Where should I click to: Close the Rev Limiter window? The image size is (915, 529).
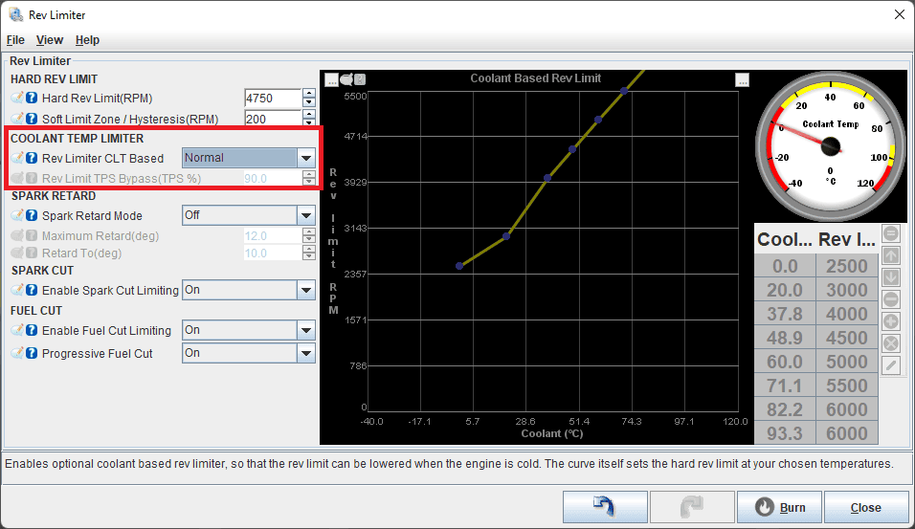(x=900, y=14)
